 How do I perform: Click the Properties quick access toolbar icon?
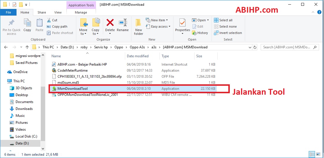pyautogui.click(x=14, y=4)
